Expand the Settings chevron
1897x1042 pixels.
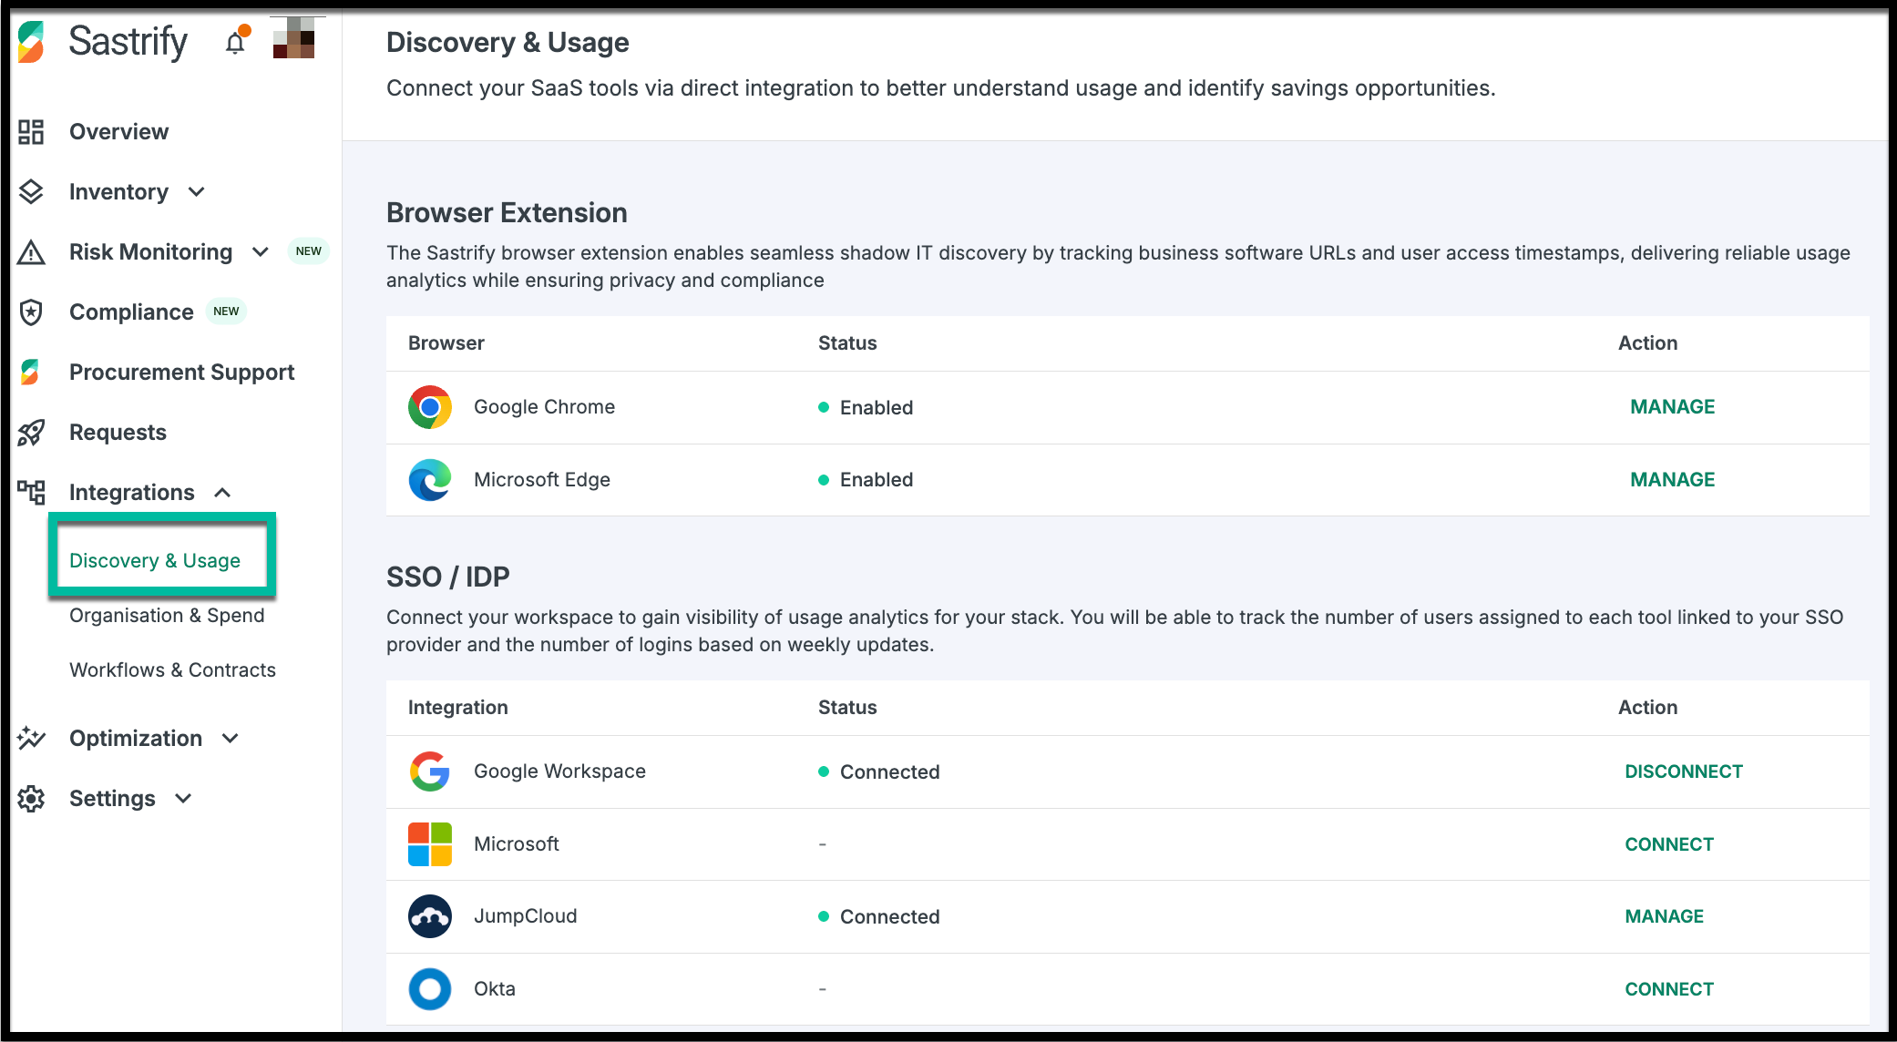pyautogui.click(x=183, y=799)
